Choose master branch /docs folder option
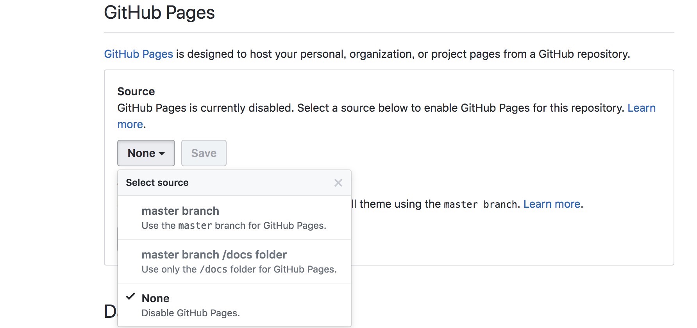Image resolution: width=697 pixels, height=328 pixels. coord(234,262)
